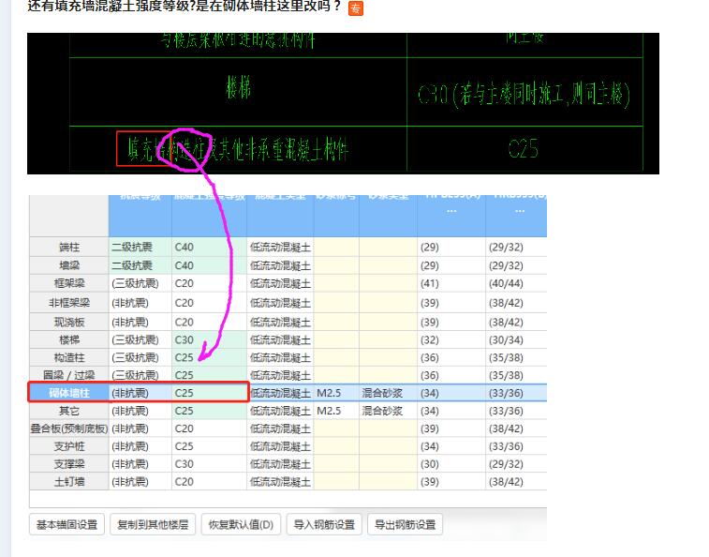Click the (三级抗震) cell in the 框架梁 row
This screenshot has height=557, width=709.
140,283
